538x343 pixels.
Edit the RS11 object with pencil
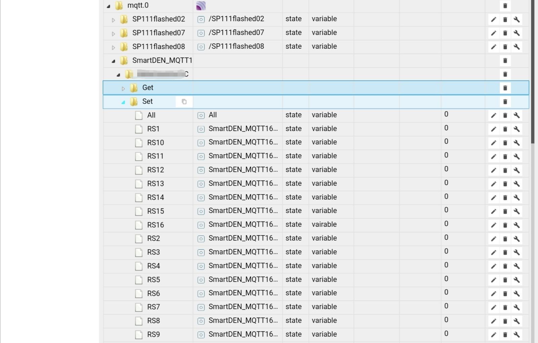[x=493, y=157]
